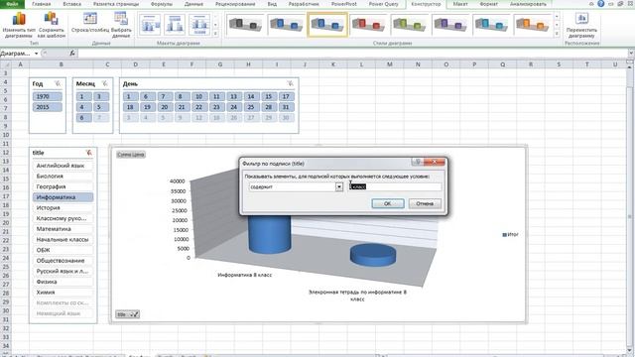Screen dimensions: 635x357
Task: Select История in title slicer
Action: click(63, 207)
